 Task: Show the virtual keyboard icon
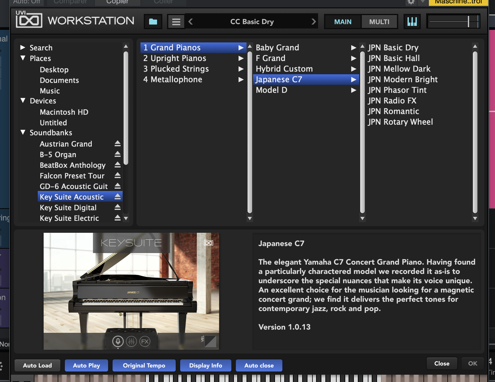point(412,22)
